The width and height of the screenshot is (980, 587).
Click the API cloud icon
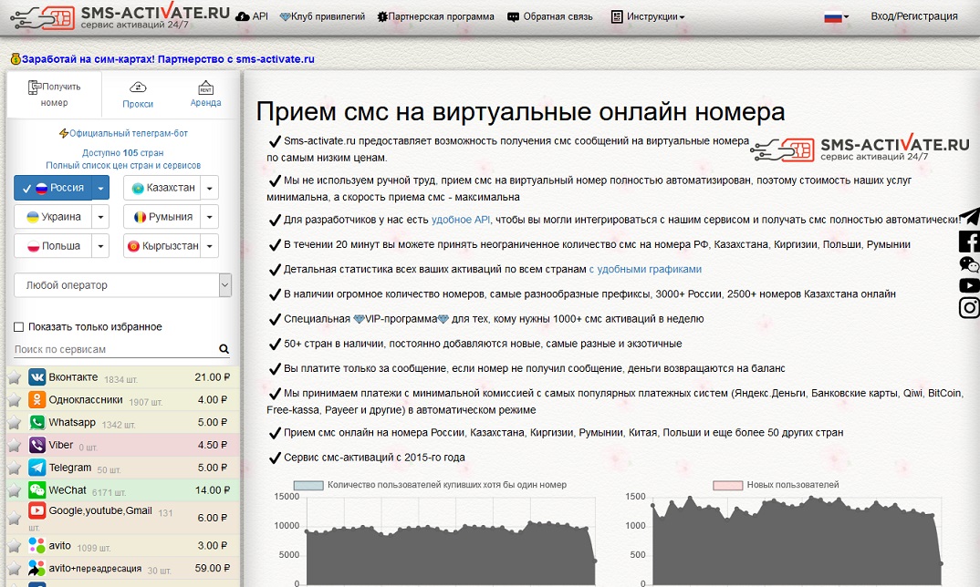click(x=243, y=16)
